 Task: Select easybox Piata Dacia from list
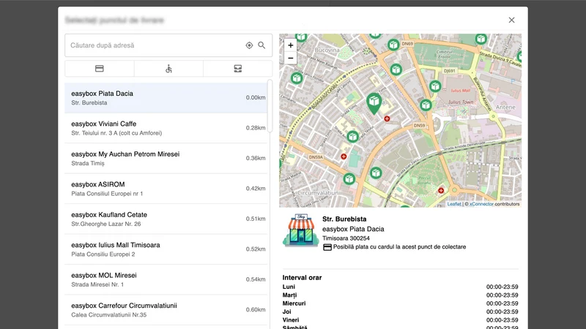(x=166, y=98)
